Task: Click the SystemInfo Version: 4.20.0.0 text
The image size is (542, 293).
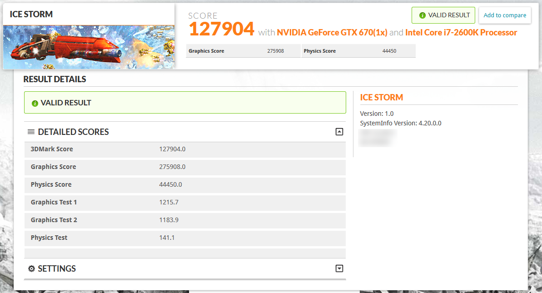Action: [401, 124]
